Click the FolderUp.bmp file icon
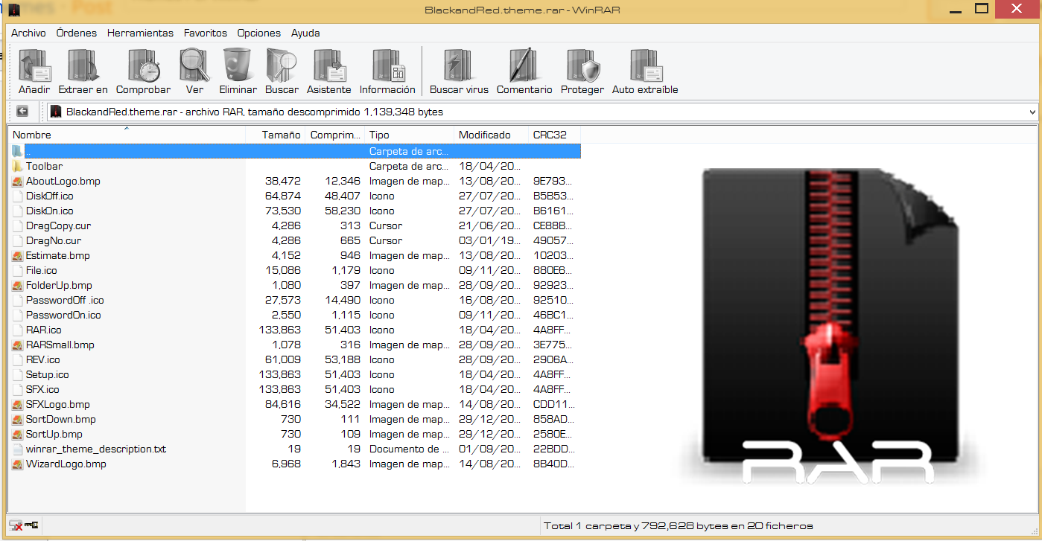Image resolution: width=1042 pixels, height=541 pixels. (17, 285)
